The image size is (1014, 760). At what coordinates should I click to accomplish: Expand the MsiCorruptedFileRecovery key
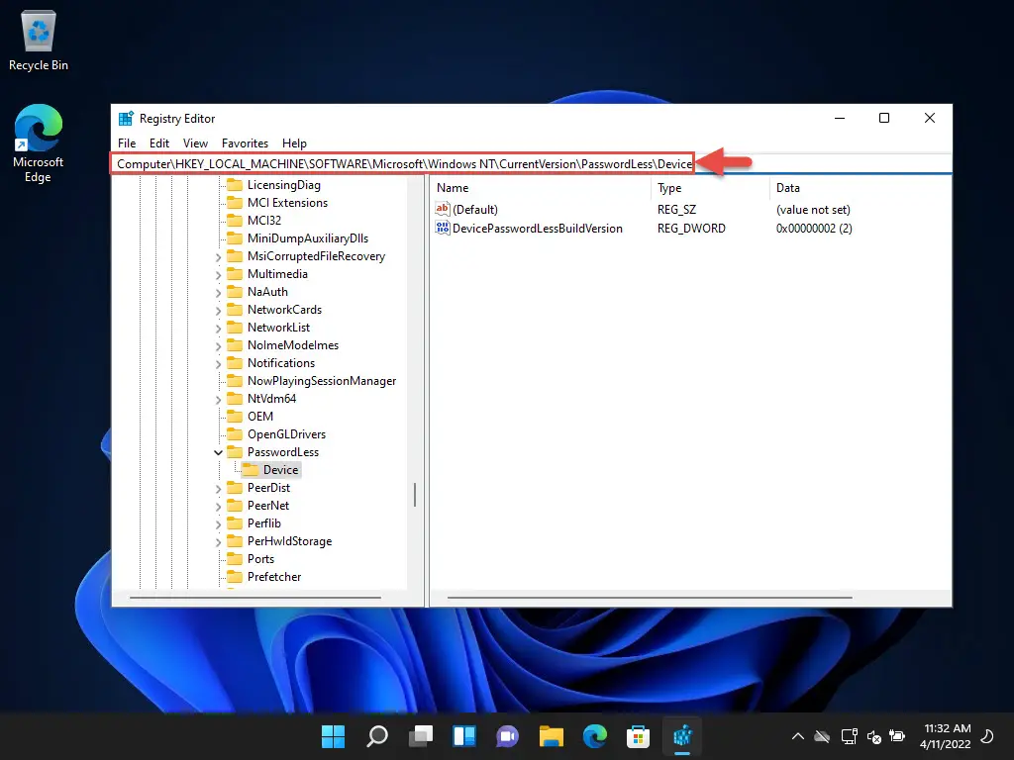pos(219,256)
